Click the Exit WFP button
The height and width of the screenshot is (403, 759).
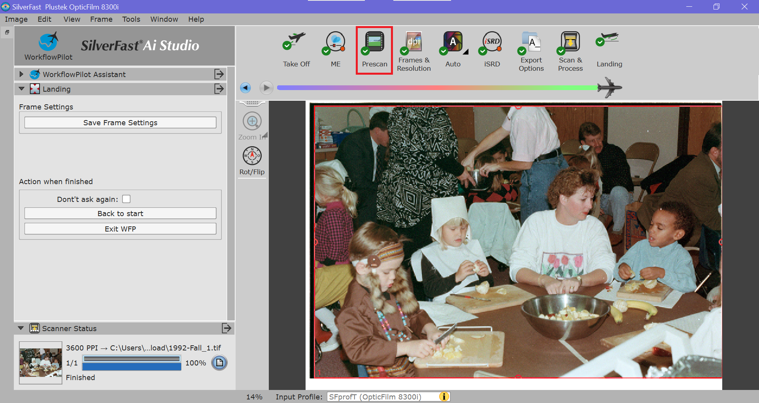(x=120, y=229)
